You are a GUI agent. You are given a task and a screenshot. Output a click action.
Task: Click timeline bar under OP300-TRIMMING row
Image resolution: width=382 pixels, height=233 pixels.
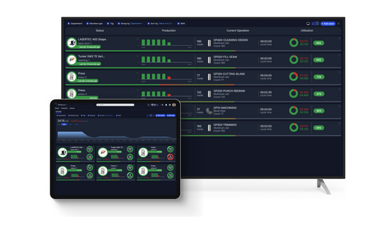pyautogui.click(x=260, y=136)
